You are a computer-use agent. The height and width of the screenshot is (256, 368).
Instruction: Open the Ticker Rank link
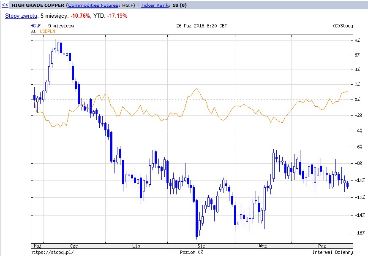coord(155,5)
